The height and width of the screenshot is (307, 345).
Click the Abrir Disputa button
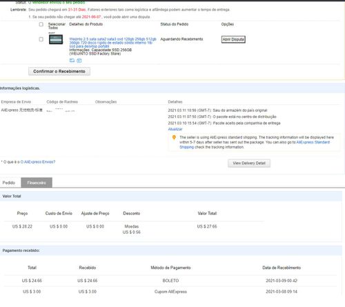pos(233,39)
